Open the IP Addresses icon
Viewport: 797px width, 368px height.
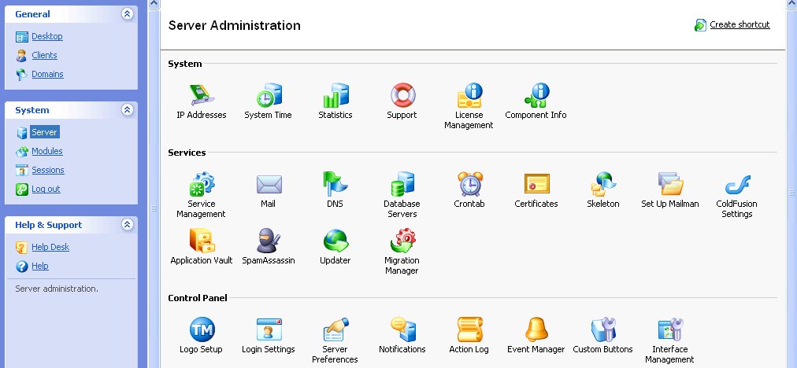202,96
